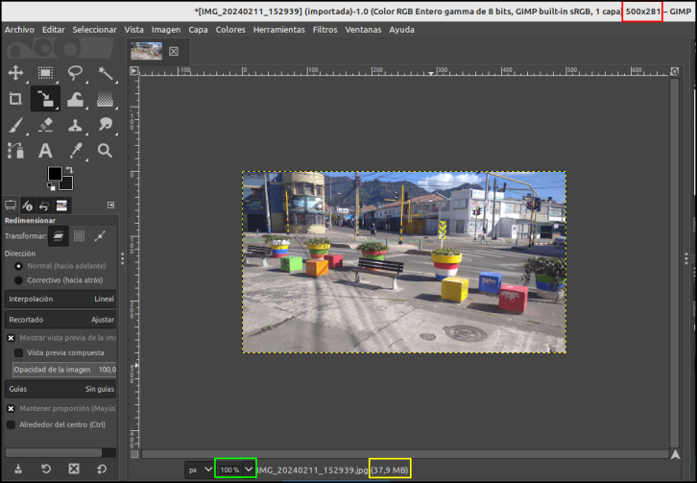Toggle zoom-on-window-resize icon at top right
Viewport: 697px width, 483px height.
pyautogui.click(x=674, y=71)
